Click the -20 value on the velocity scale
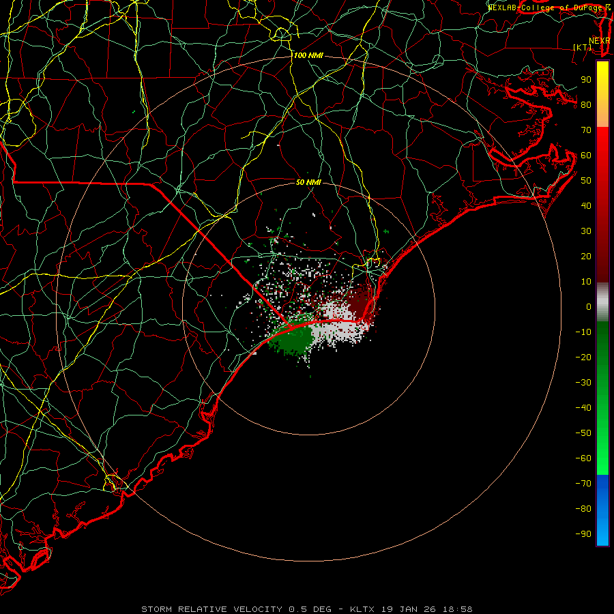This screenshot has width=614, height=614. pyautogui.click(x=583, y=357)
